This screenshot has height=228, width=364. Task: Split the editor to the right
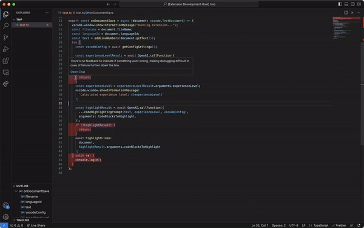coord(346,13)
